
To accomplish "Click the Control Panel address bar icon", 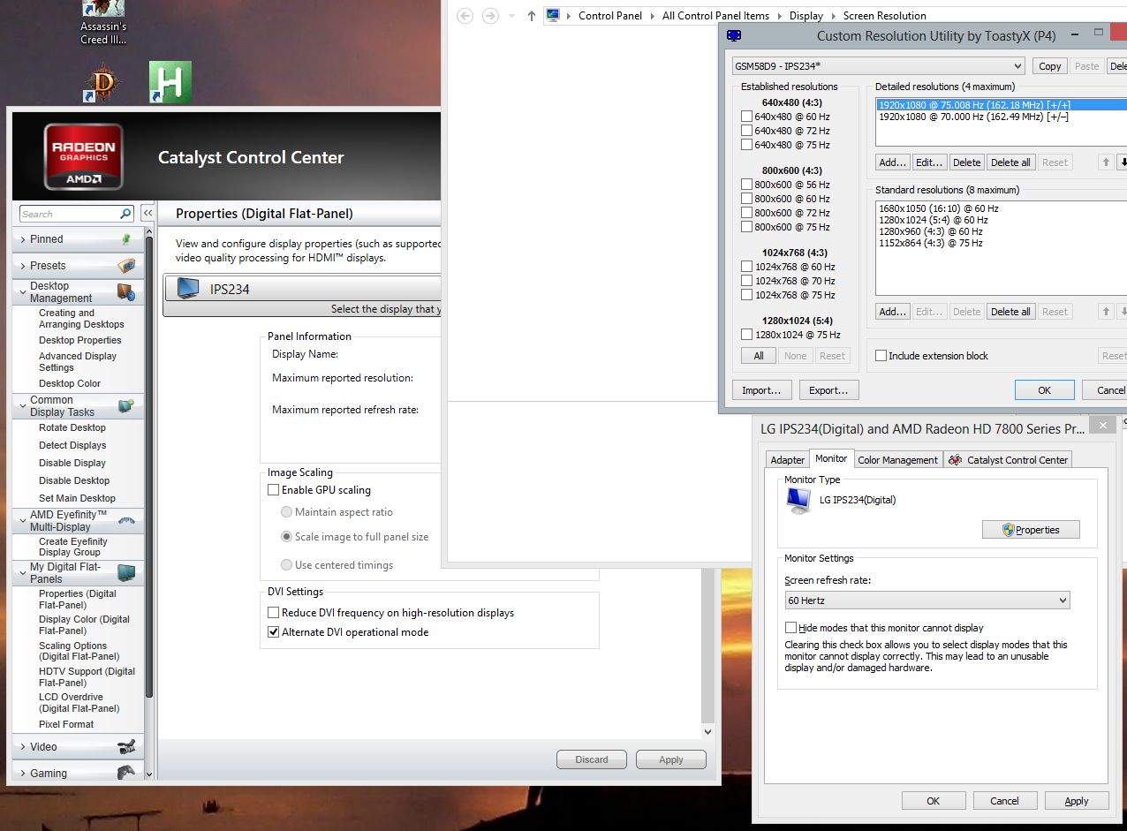I will [553, 15].
